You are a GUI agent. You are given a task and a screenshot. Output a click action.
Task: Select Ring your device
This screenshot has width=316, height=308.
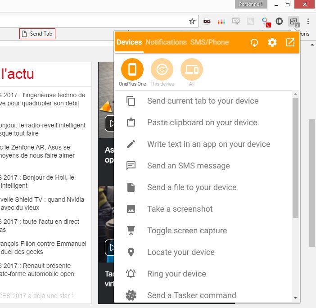pyautogui.click(x=176, y=274)
